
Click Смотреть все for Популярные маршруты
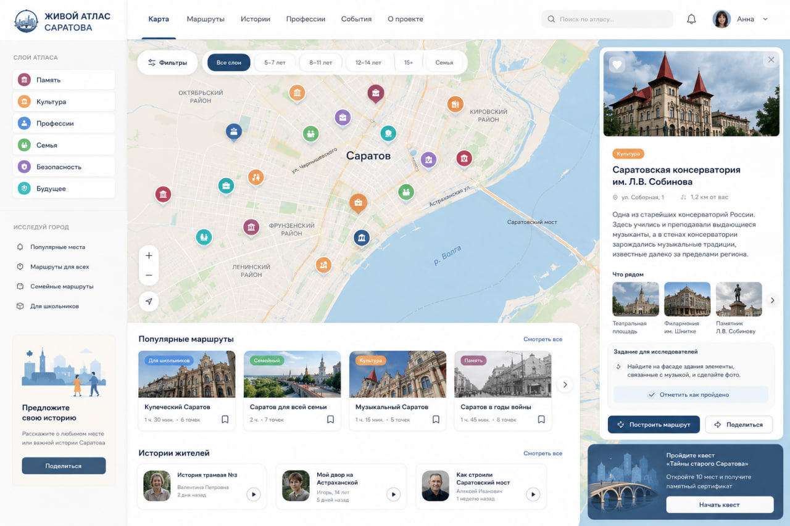(543, 340)
